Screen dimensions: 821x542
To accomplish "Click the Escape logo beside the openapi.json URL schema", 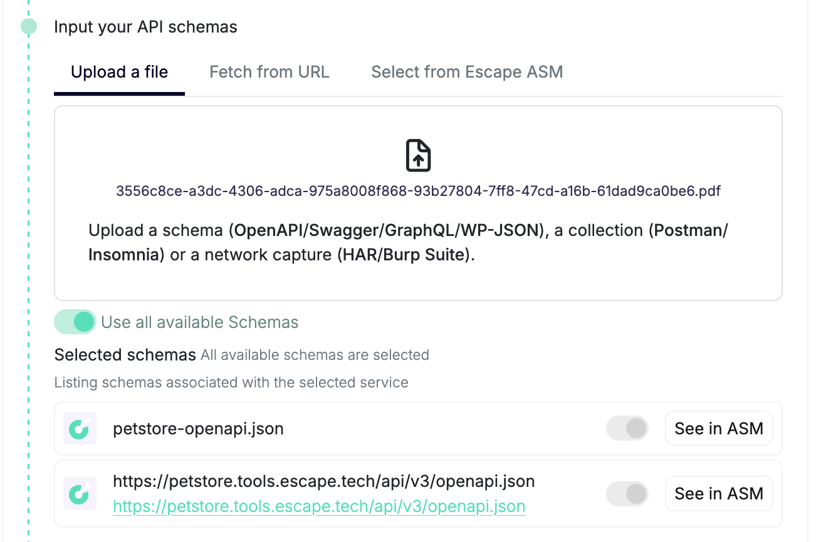I will tap(80, 494).
